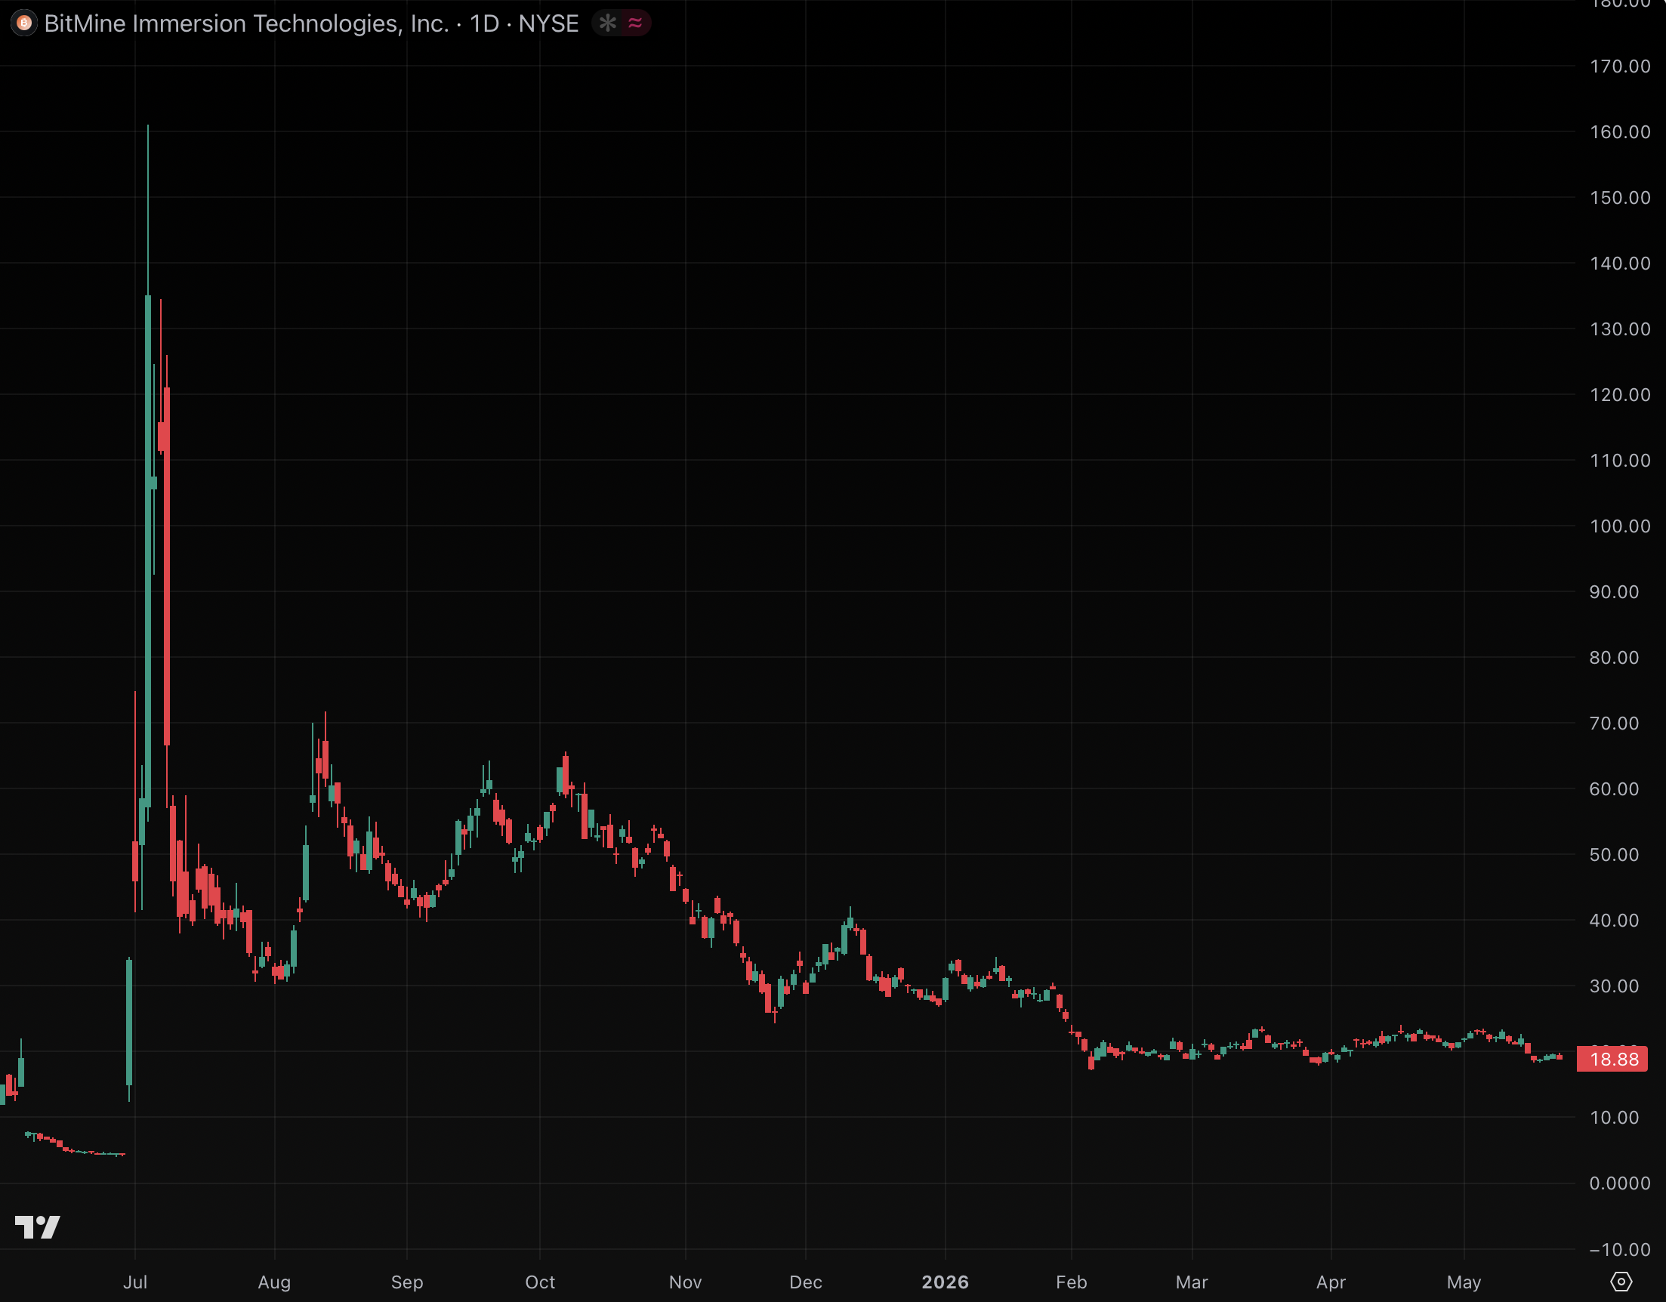The width and height of the screenshot is (1666, 1302).
Task: Click the 30.00 price scale label
Action: [1614, 986]
